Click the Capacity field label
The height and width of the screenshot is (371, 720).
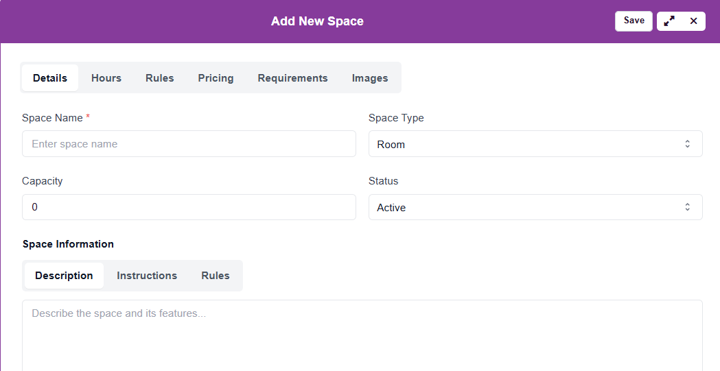click(43, 181)
